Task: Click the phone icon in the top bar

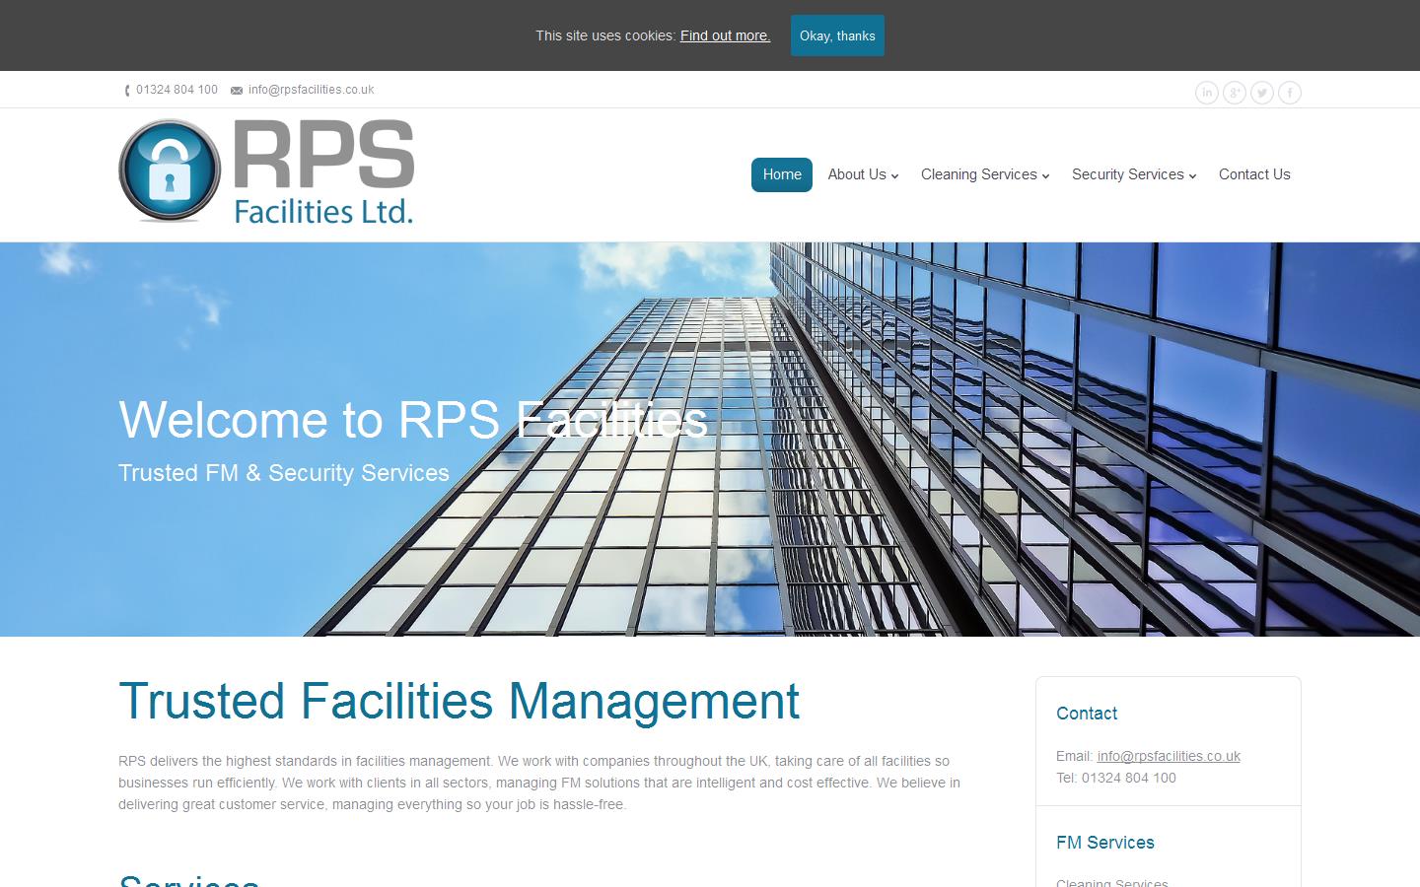Action: tap(126, 90)
